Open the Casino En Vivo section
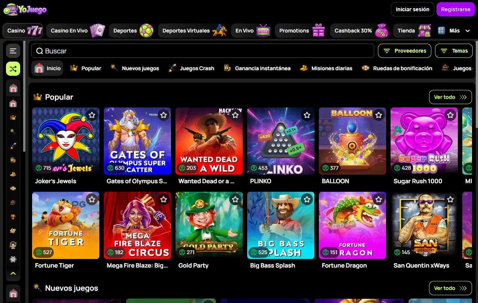This screenshot has width=478, height=303. coord(77,31)
